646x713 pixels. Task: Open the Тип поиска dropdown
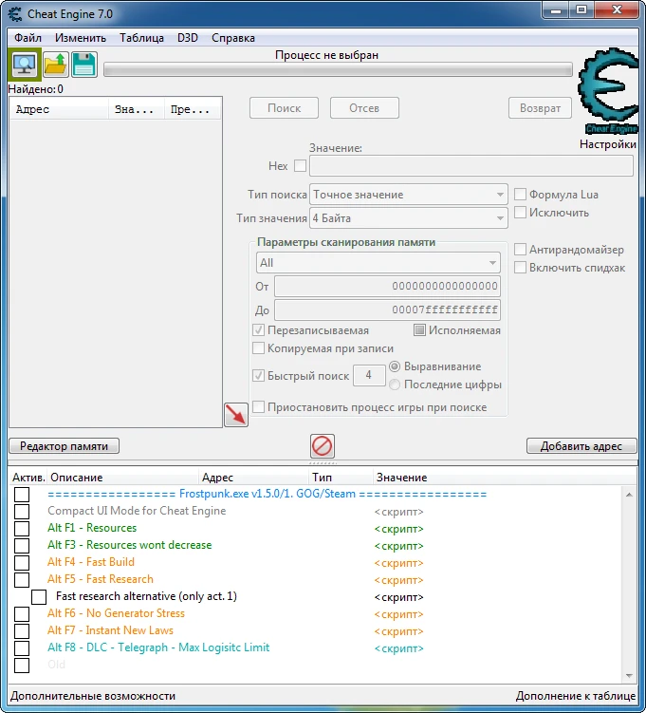[409, 195]
